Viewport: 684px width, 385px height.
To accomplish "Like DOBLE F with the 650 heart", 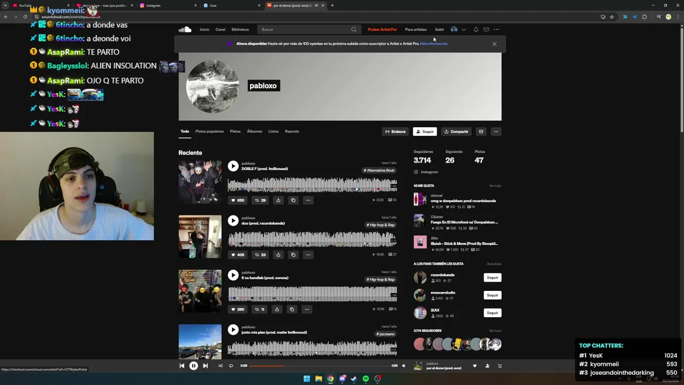I will tap(237, 200).
